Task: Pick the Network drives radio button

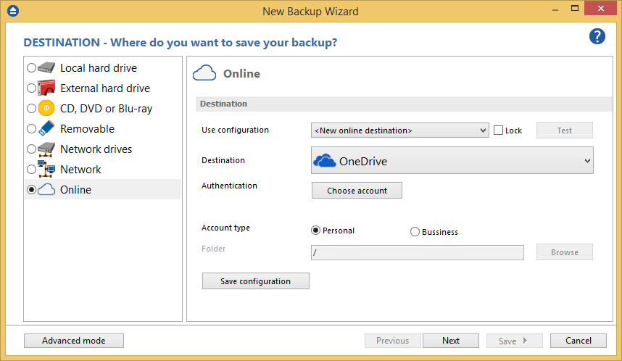Action: tap(31, 149)
